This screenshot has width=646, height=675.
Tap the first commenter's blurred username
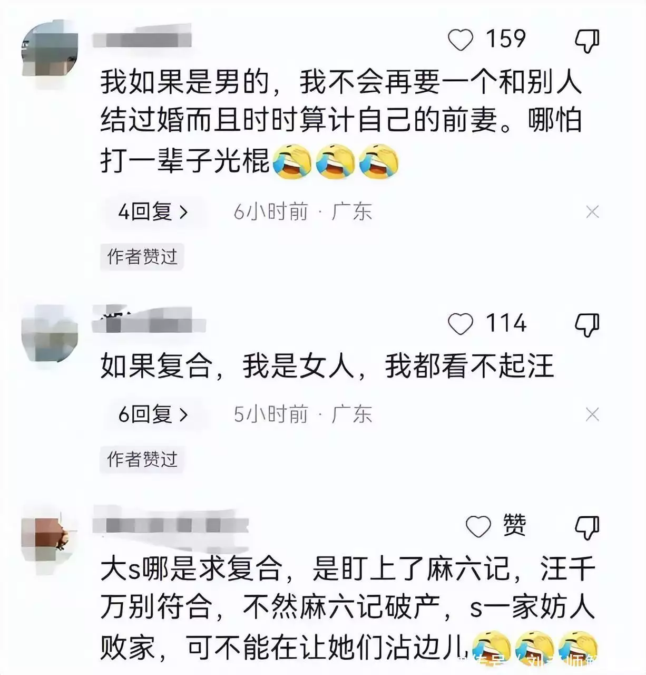pyautogui.click(x=142, y=38)
